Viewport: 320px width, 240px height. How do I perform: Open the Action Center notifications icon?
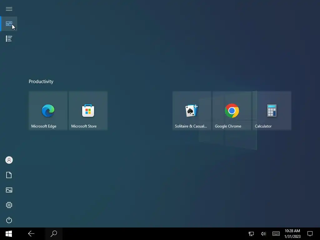(310, 234)
